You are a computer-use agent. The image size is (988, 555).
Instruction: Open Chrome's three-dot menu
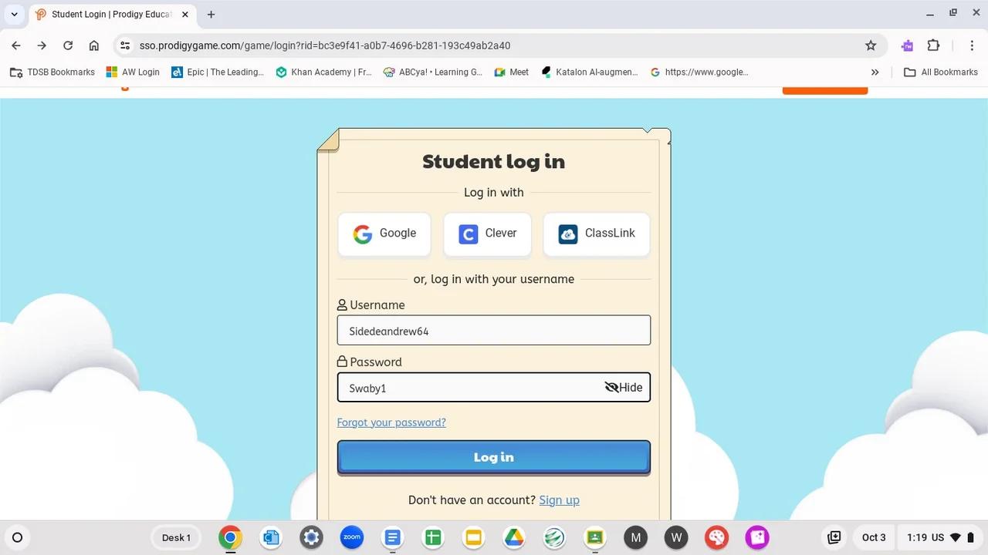point(972,45)
